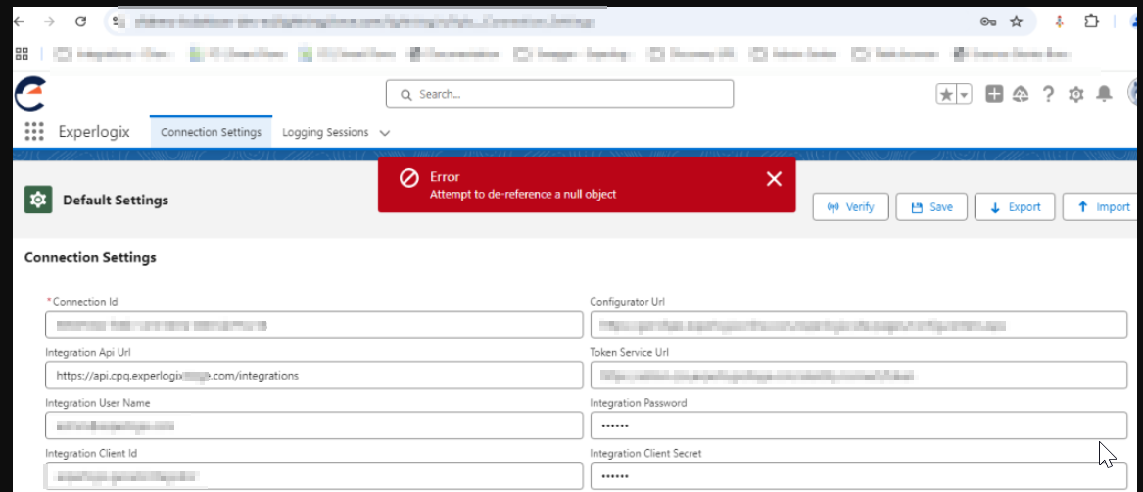Click the Configurator Url field
Viewport: 1143px width, 492px height.
[x=859, y=325]
